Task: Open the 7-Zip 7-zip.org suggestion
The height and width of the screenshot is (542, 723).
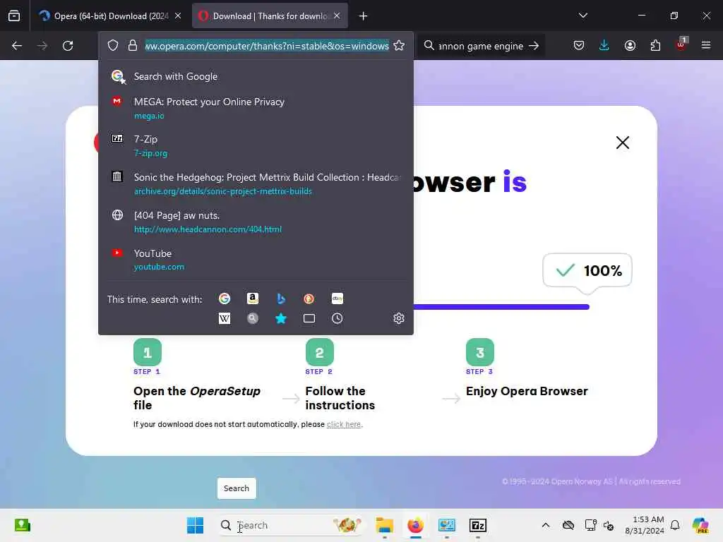Action: pos(256,145)
